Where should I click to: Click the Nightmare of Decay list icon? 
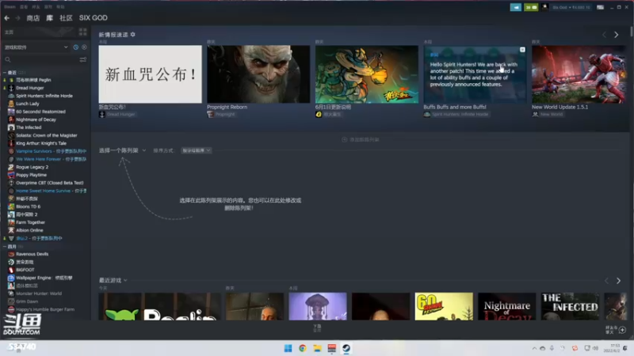(x=11, y=119)
